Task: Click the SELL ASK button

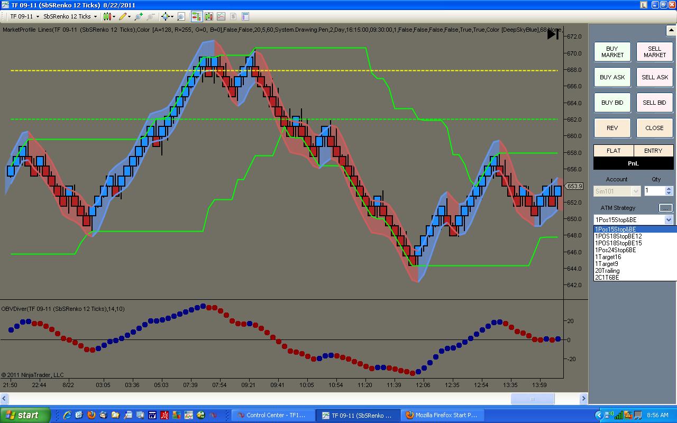Action: pyautogui.click(x=655, y=77)
